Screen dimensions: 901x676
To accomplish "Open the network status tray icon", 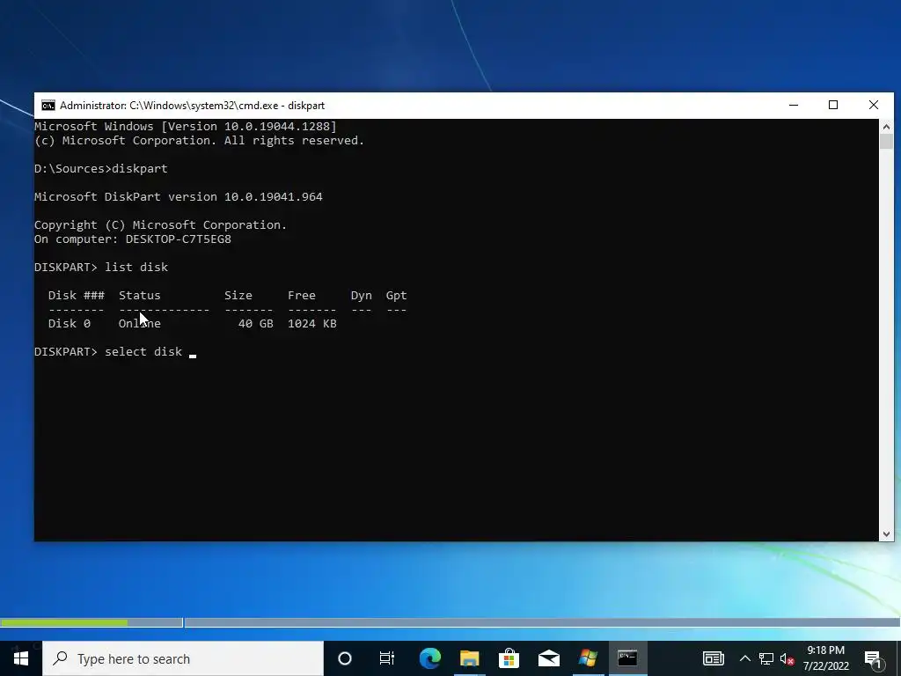I will click(x=766, y=658).
